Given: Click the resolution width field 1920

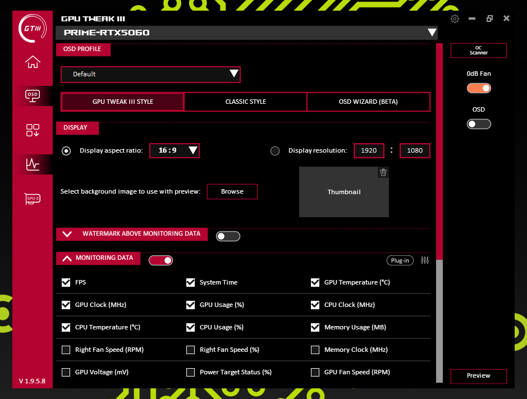Looking at the screenshot, I should (369, 150).
